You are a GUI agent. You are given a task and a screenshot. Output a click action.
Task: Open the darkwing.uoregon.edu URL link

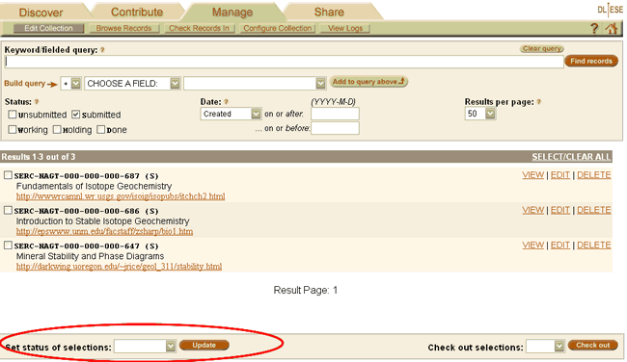[119, 267]
